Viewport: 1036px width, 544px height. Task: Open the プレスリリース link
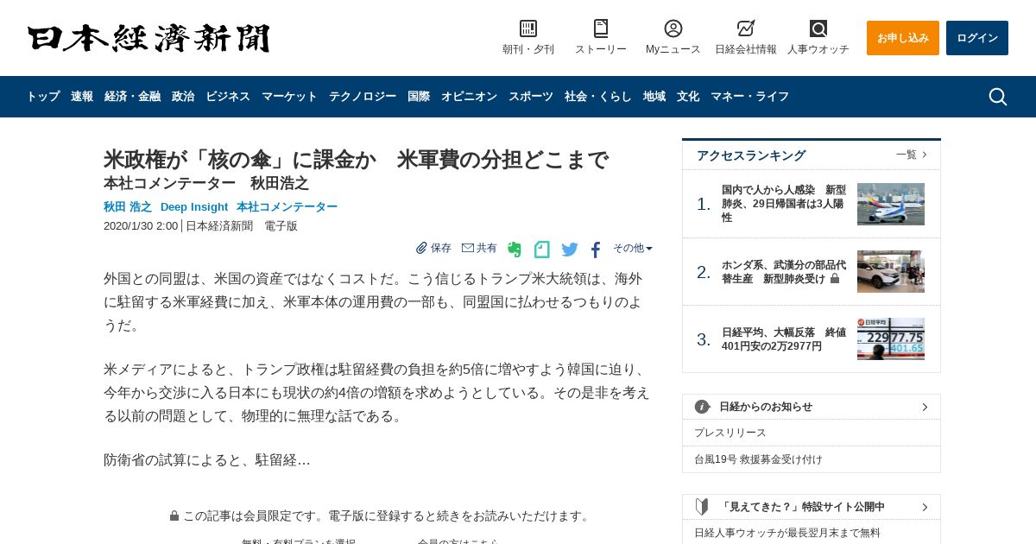(x=730, y=433)
